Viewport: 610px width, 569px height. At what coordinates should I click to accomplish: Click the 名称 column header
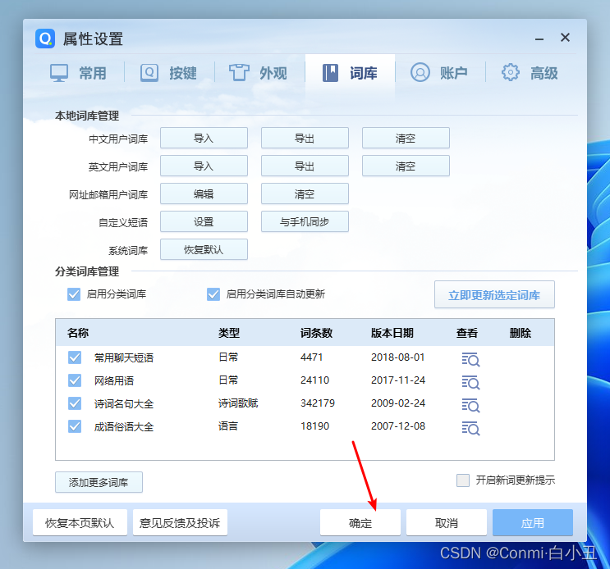(78, 333)
